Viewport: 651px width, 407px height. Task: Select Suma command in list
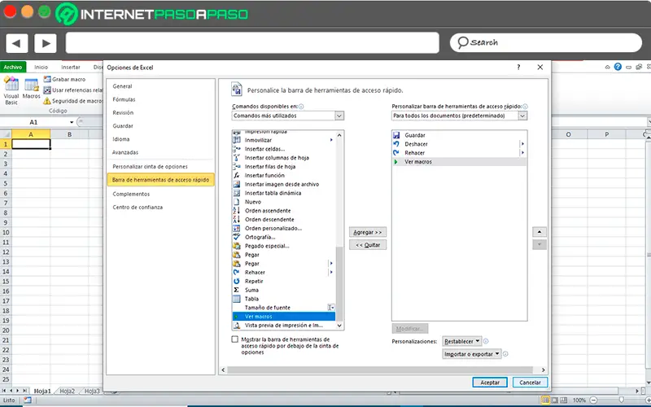coord(283,290)
